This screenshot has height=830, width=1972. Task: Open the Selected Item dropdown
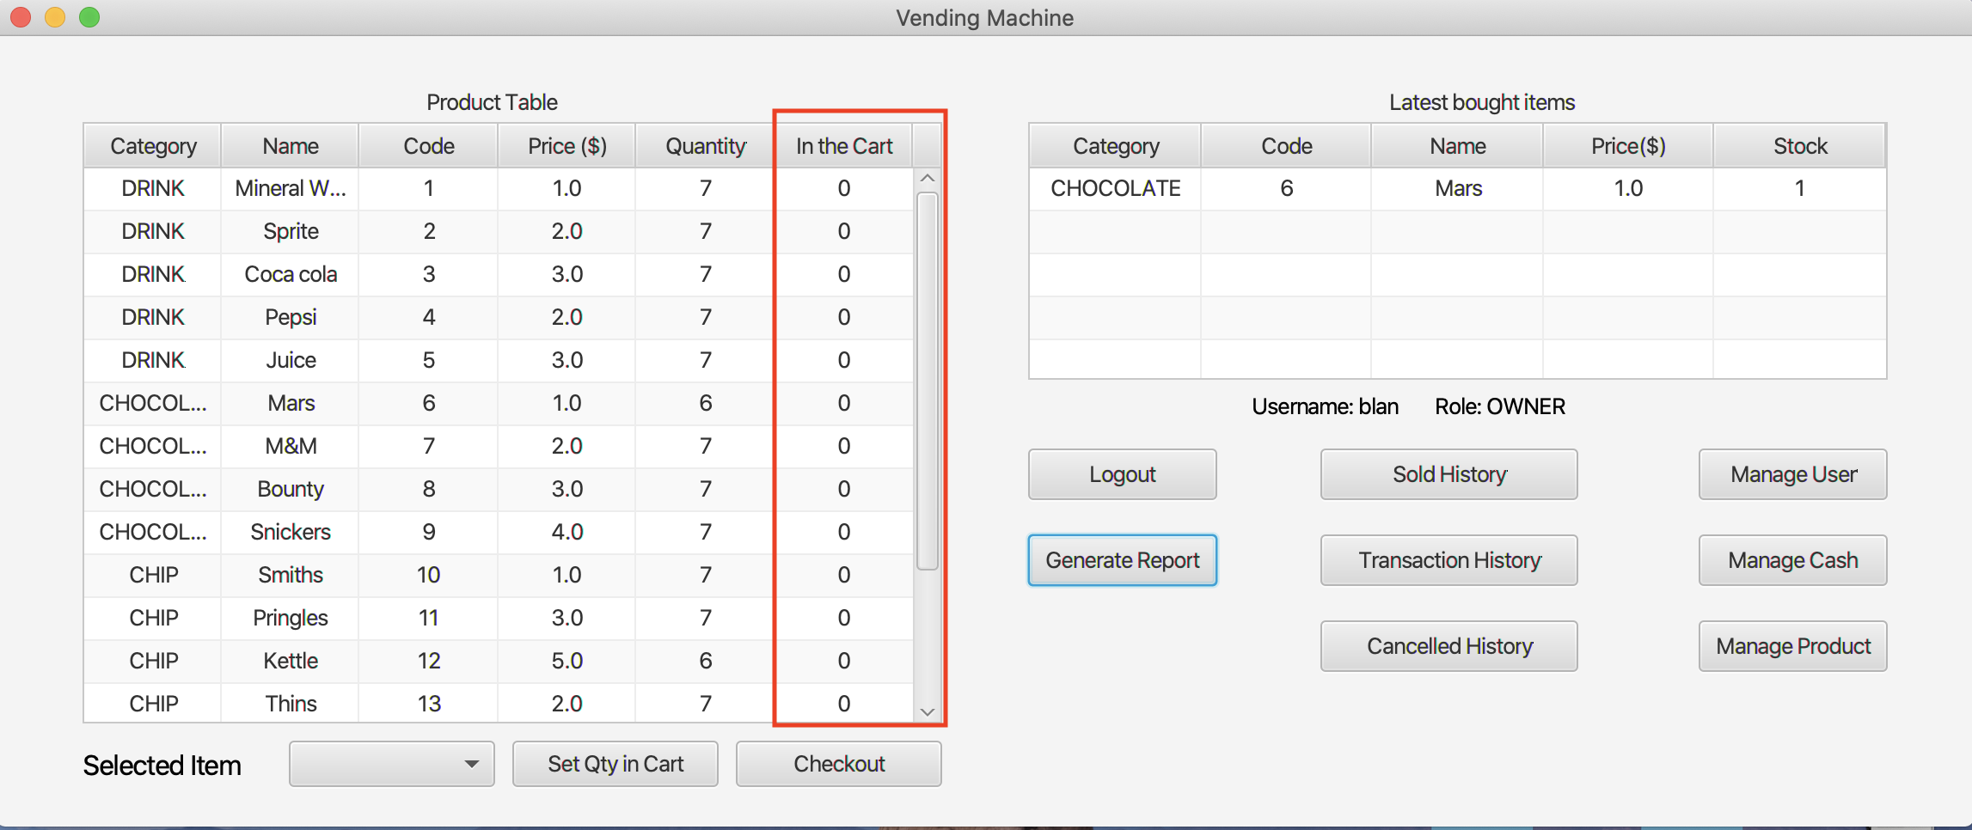391,764
